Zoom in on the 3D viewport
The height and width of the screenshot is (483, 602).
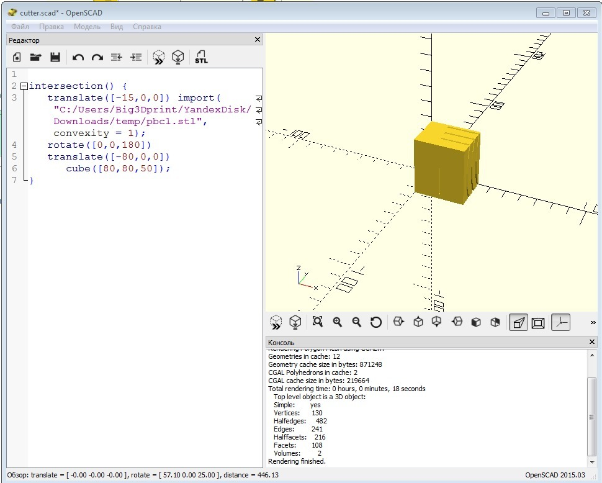click(338, 322)
